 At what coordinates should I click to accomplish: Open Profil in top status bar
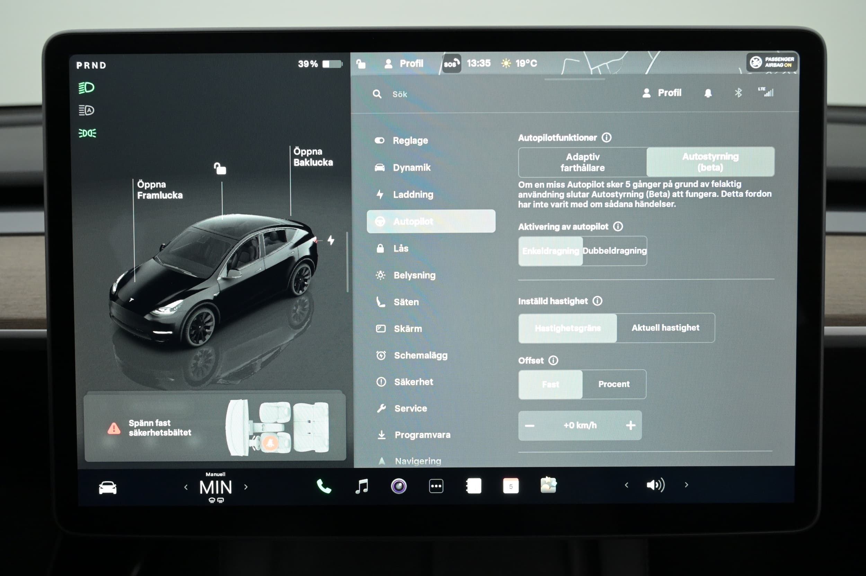click(x=404, y=63)
